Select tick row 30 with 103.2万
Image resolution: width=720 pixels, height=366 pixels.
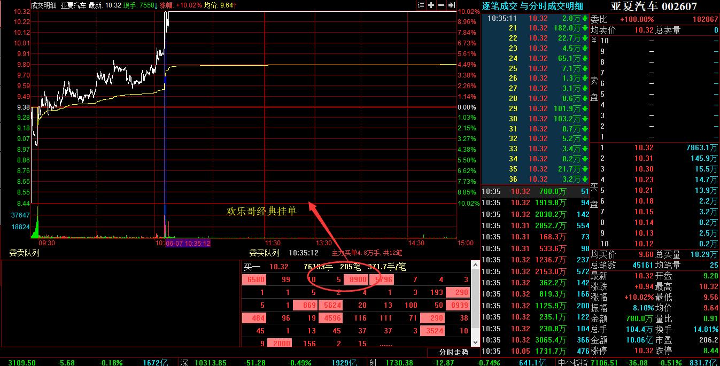[x=535, y=119]
